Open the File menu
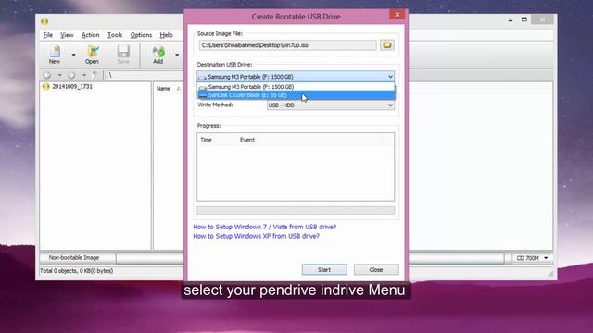 [47, 35]
